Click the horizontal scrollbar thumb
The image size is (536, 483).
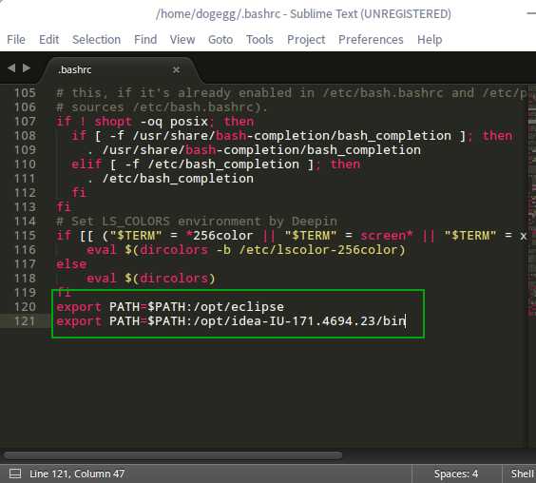[173, 454]
